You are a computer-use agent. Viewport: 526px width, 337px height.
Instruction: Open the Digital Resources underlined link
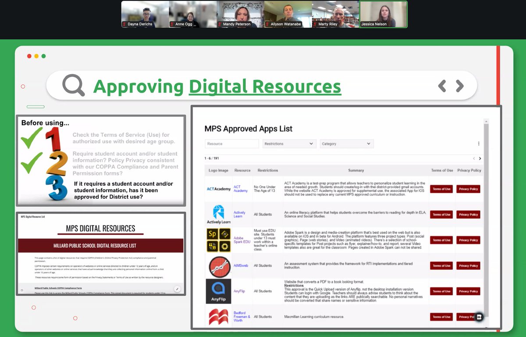265,86
